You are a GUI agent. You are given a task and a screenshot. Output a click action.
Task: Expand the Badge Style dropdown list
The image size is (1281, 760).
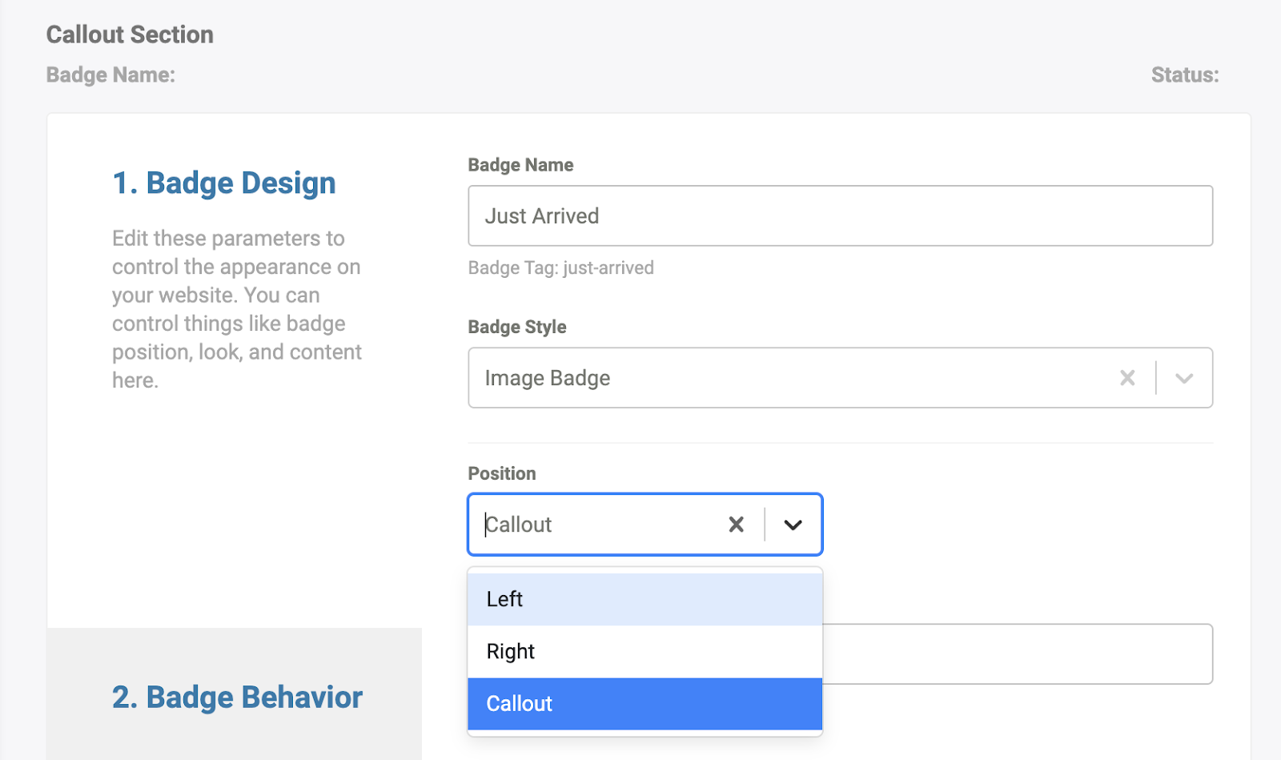[1184, 377]
